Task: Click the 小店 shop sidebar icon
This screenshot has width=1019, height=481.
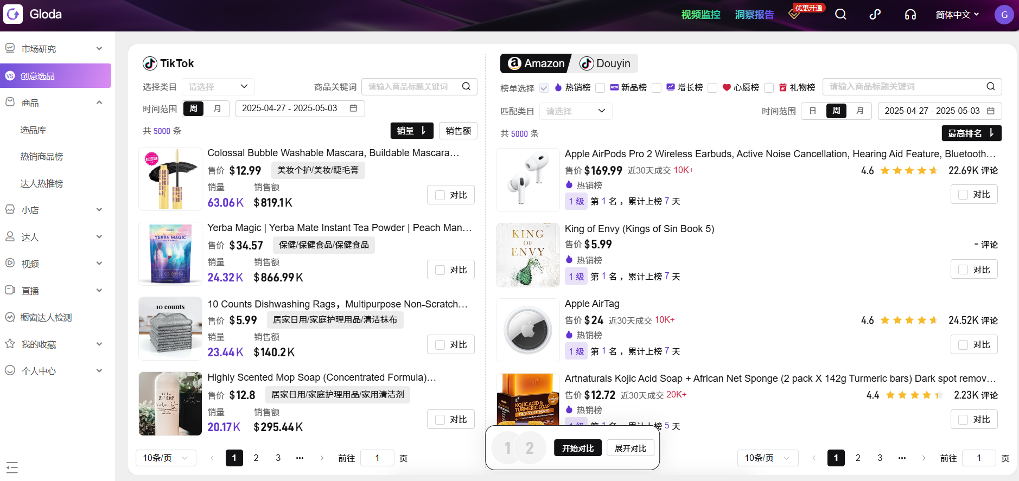Action: pos(10,209)
